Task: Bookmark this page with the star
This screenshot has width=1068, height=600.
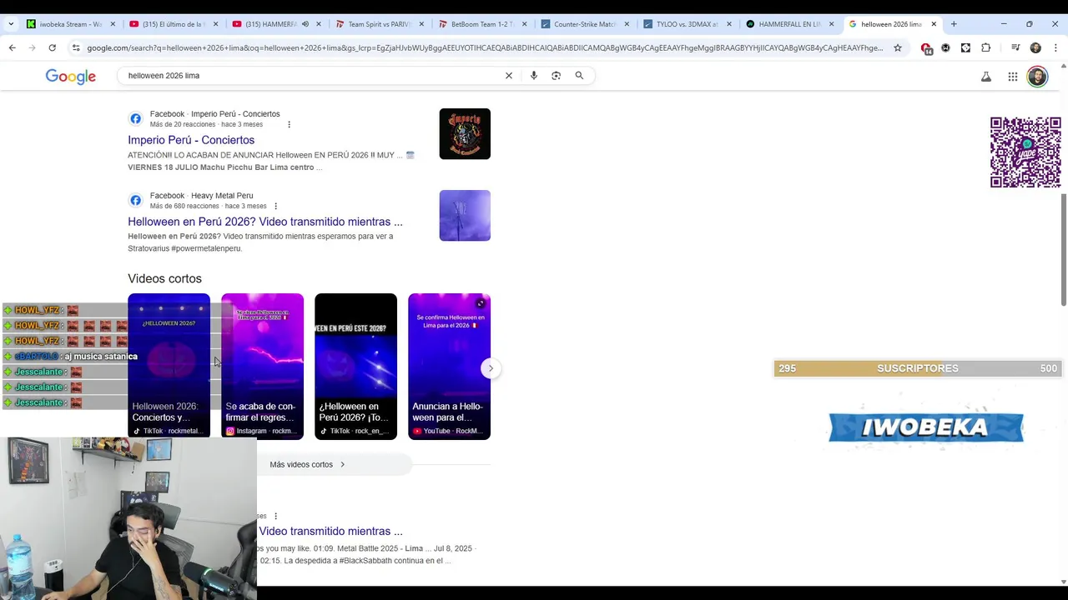Action: pyautogui.click(x=898, y=47)
